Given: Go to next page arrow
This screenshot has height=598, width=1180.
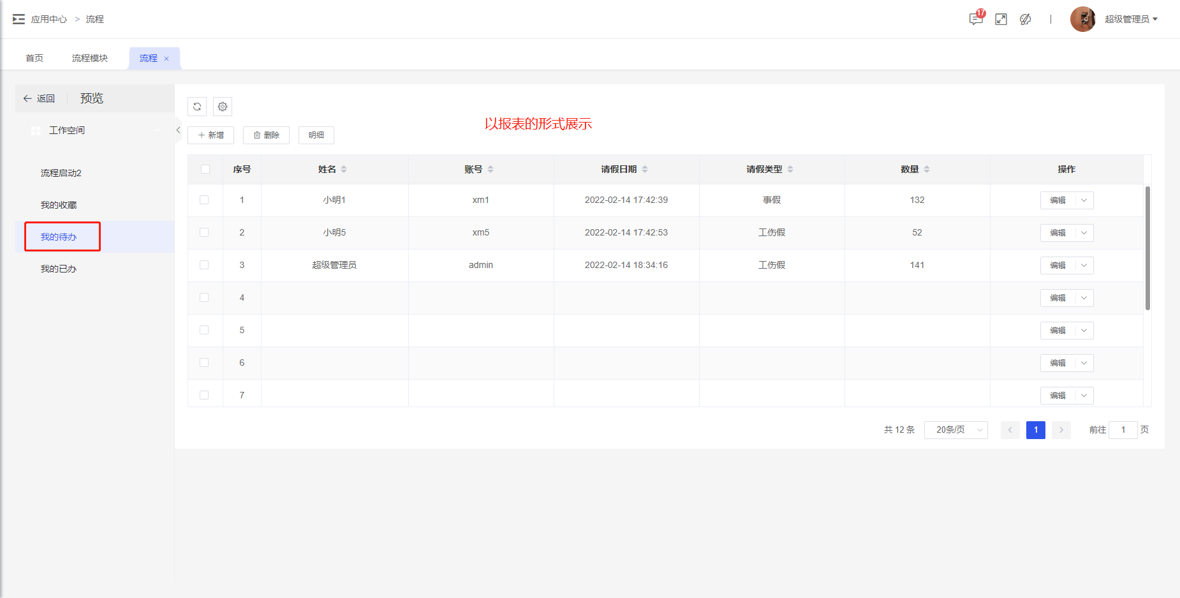Looking at the screenshot, I should [x=1061, y=430].
